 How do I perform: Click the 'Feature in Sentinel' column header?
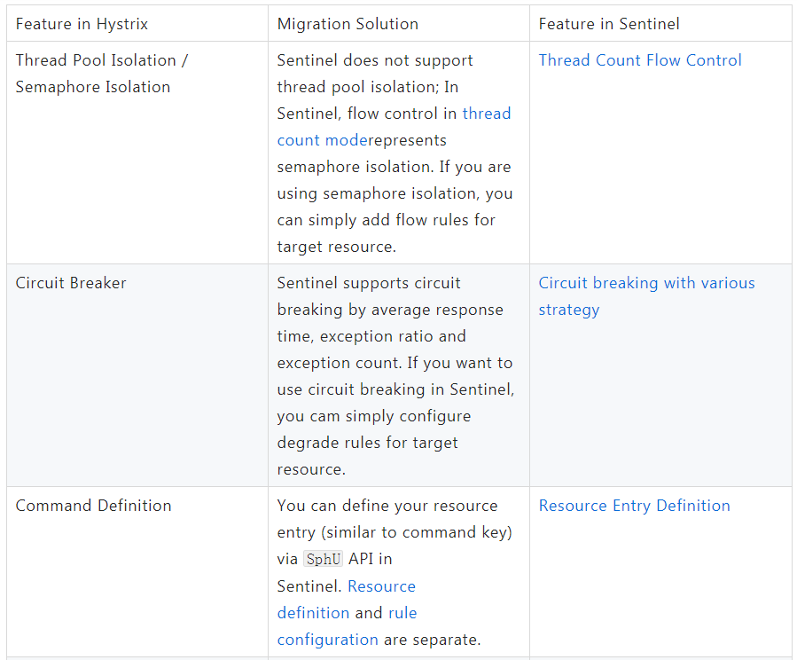click(x=608, y=24)
